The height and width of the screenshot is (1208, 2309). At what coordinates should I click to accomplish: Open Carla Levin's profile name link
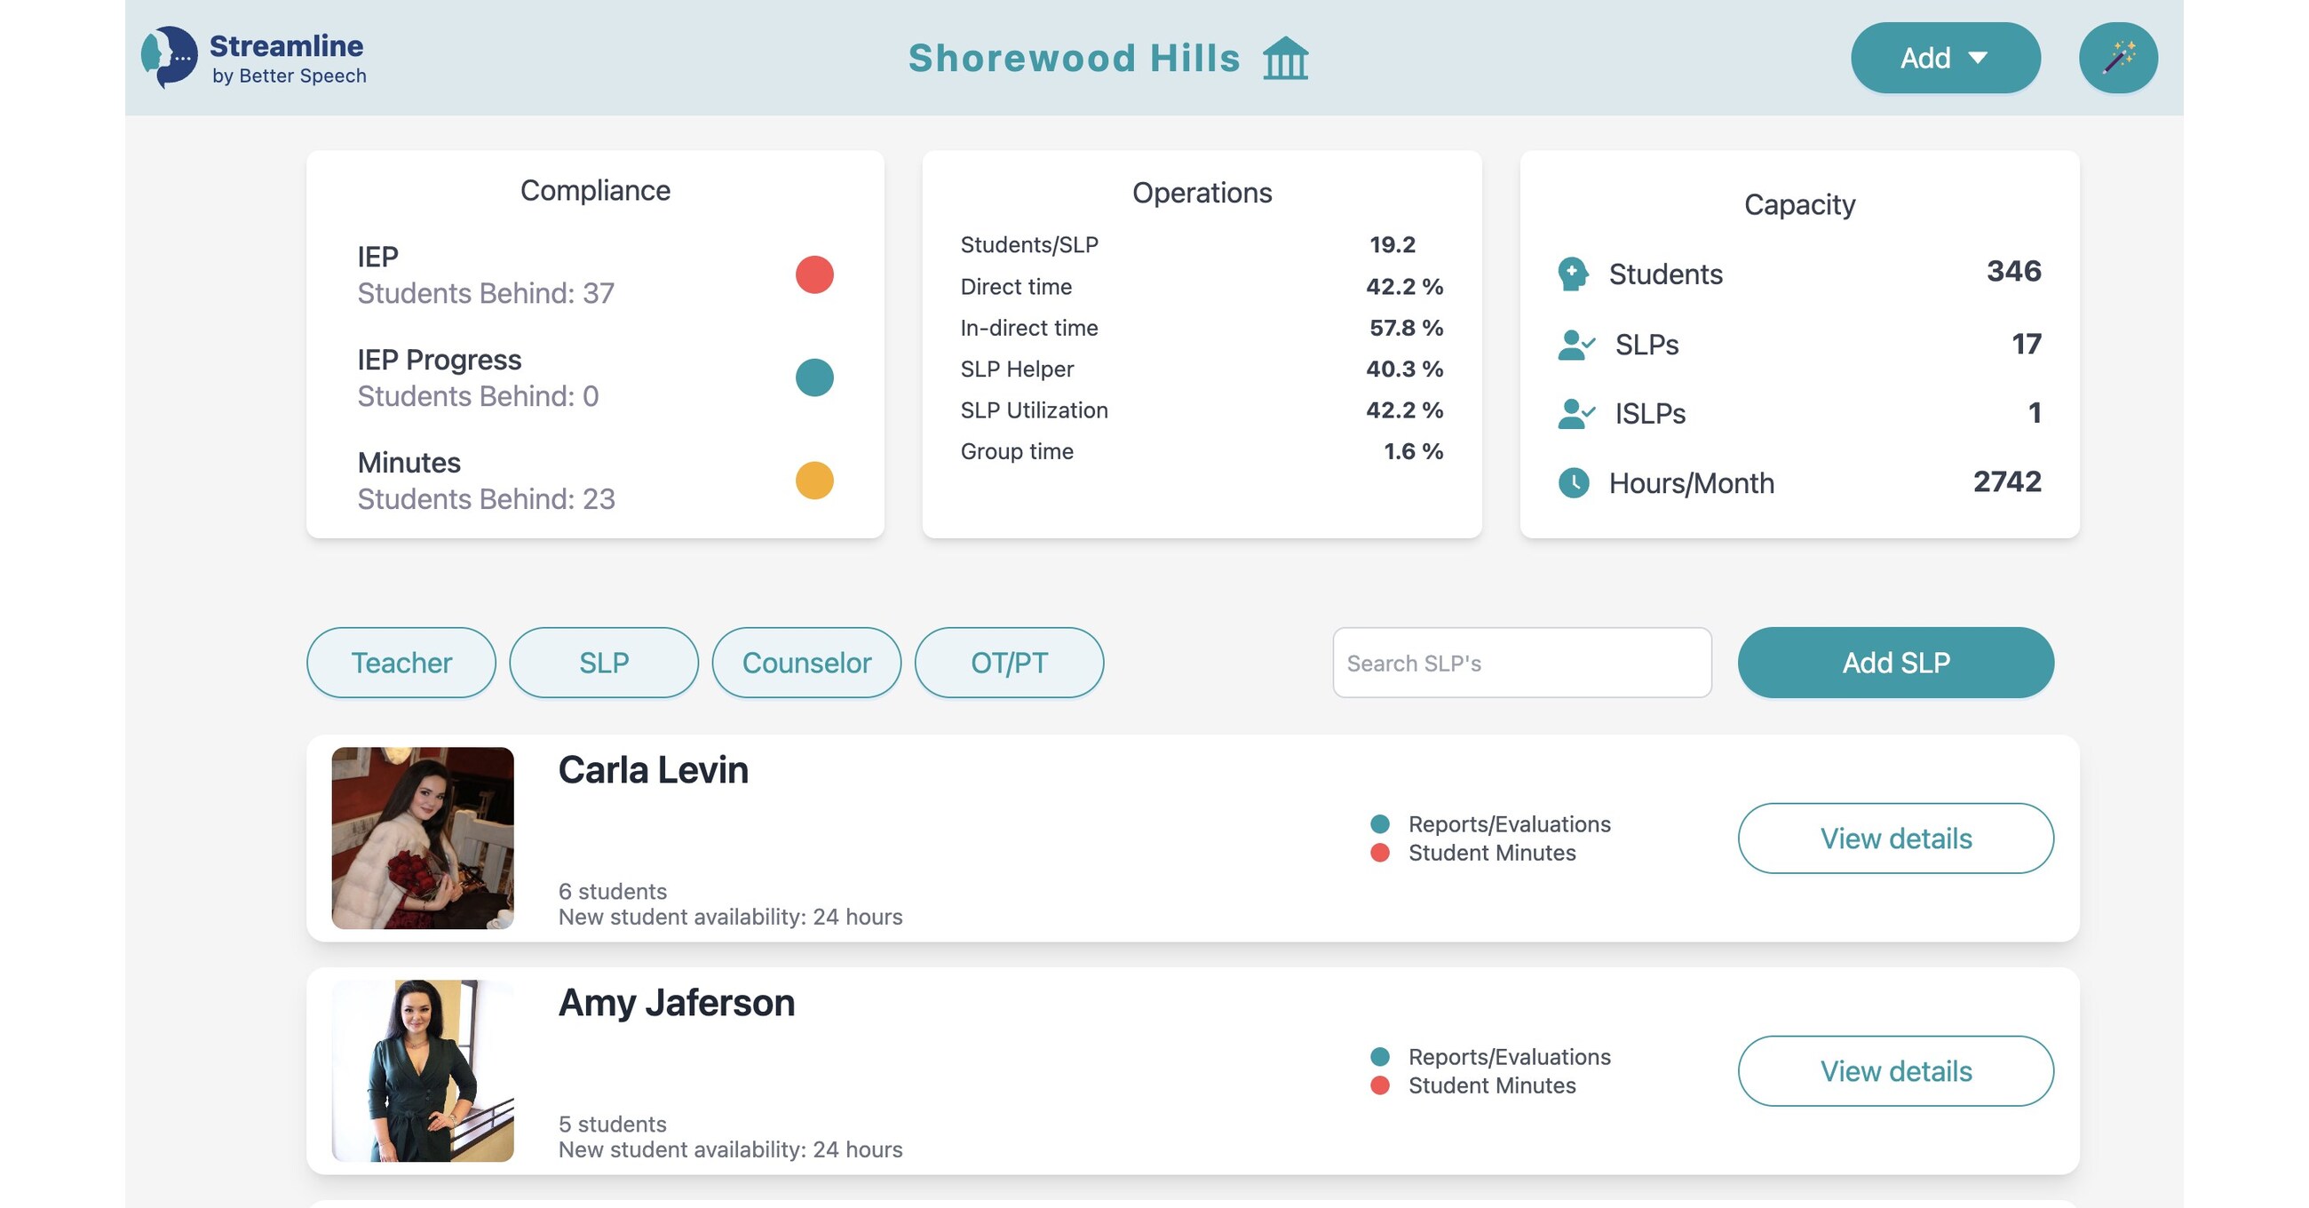point(654,768)
